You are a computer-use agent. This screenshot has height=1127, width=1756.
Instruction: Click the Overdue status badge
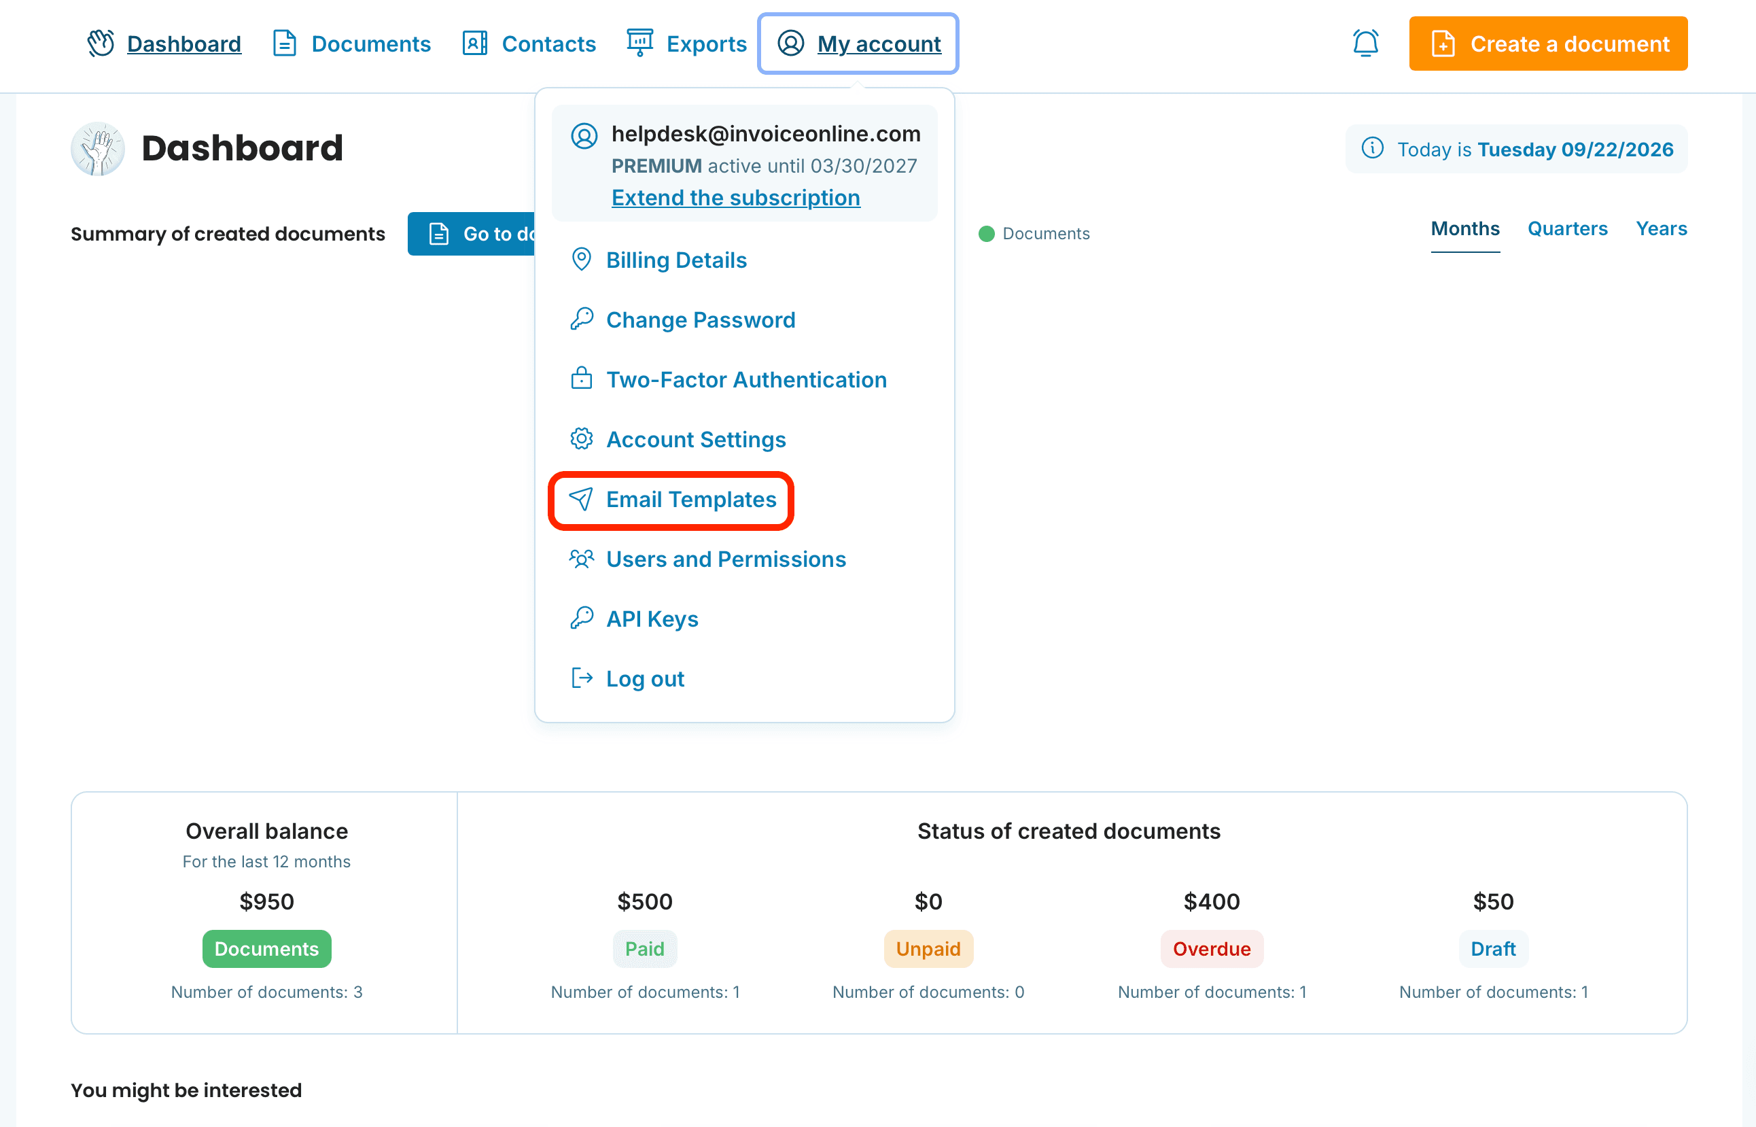click(x=1212, y=948)
